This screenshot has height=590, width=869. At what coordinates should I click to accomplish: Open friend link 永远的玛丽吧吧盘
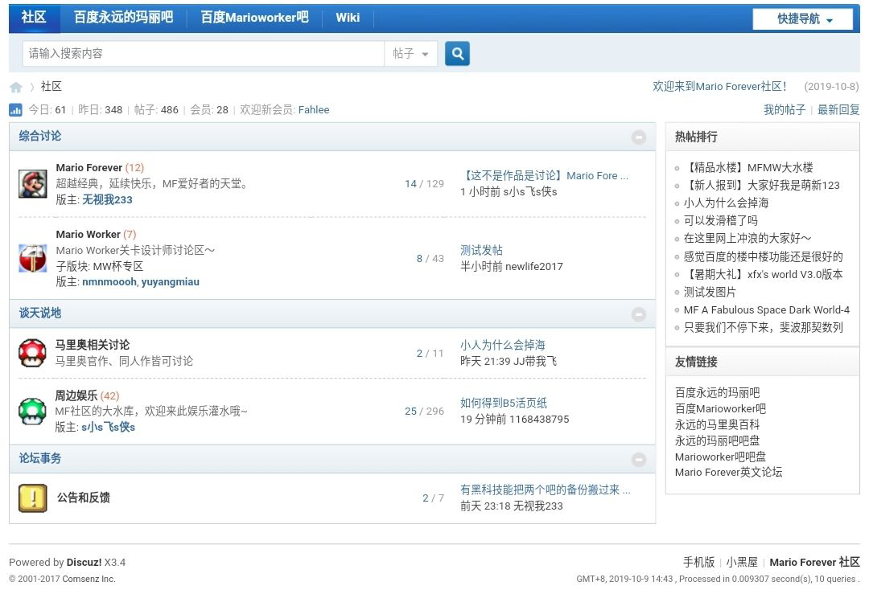pyautogui.click(x=717, y=440)
